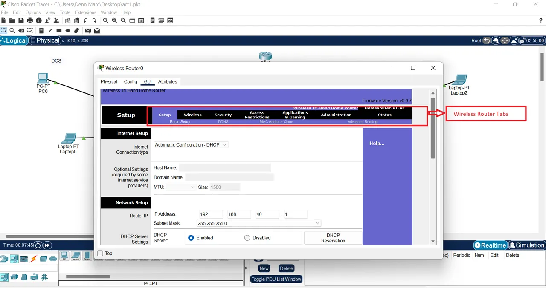The image size is (546, 288).
Task: Open the Subnet Mask dropdown
Action: point(258,223)
